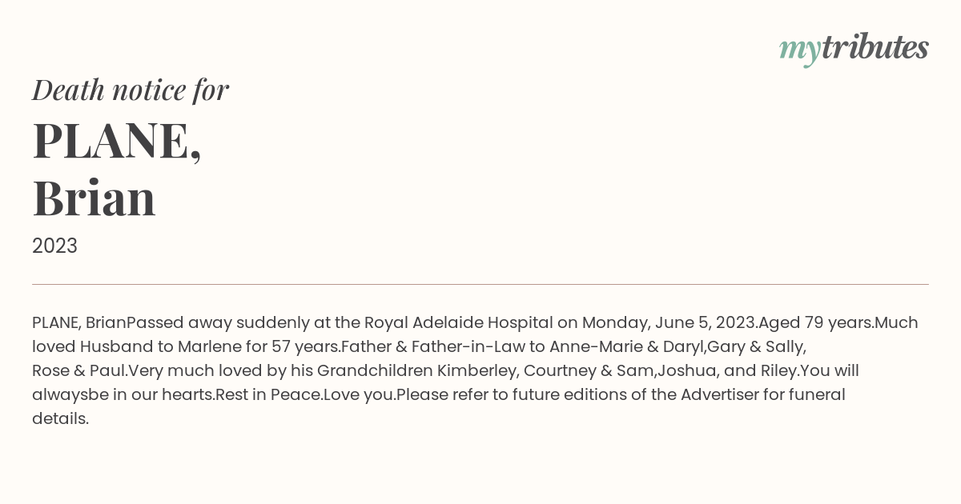Click the word 'details.' on the last line
The width and height of the screenshot is (961, 504).
pos(60,418)
